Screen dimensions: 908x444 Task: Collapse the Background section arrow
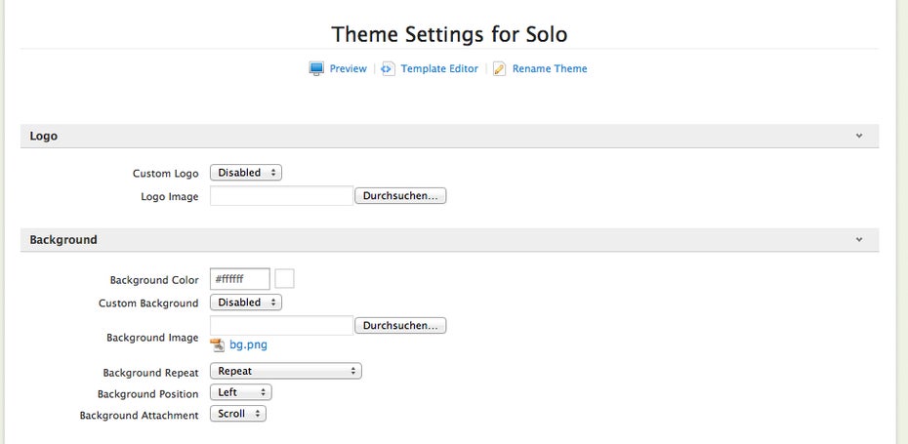click(x=859, y=240)
